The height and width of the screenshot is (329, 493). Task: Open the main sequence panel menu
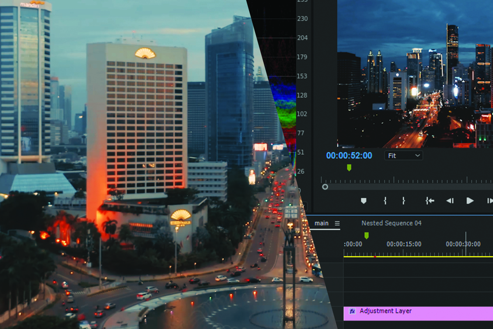337,223
